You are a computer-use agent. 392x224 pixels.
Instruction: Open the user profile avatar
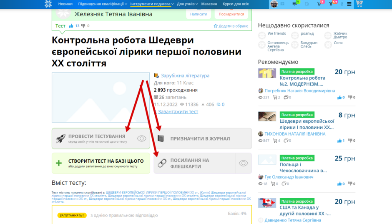[274, 4]
